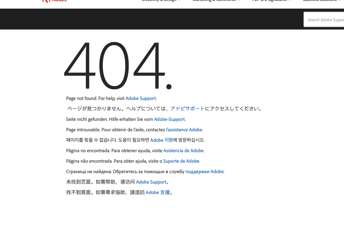
Task: Open the Japanese アドビサポート link
Action: point(187,109)
